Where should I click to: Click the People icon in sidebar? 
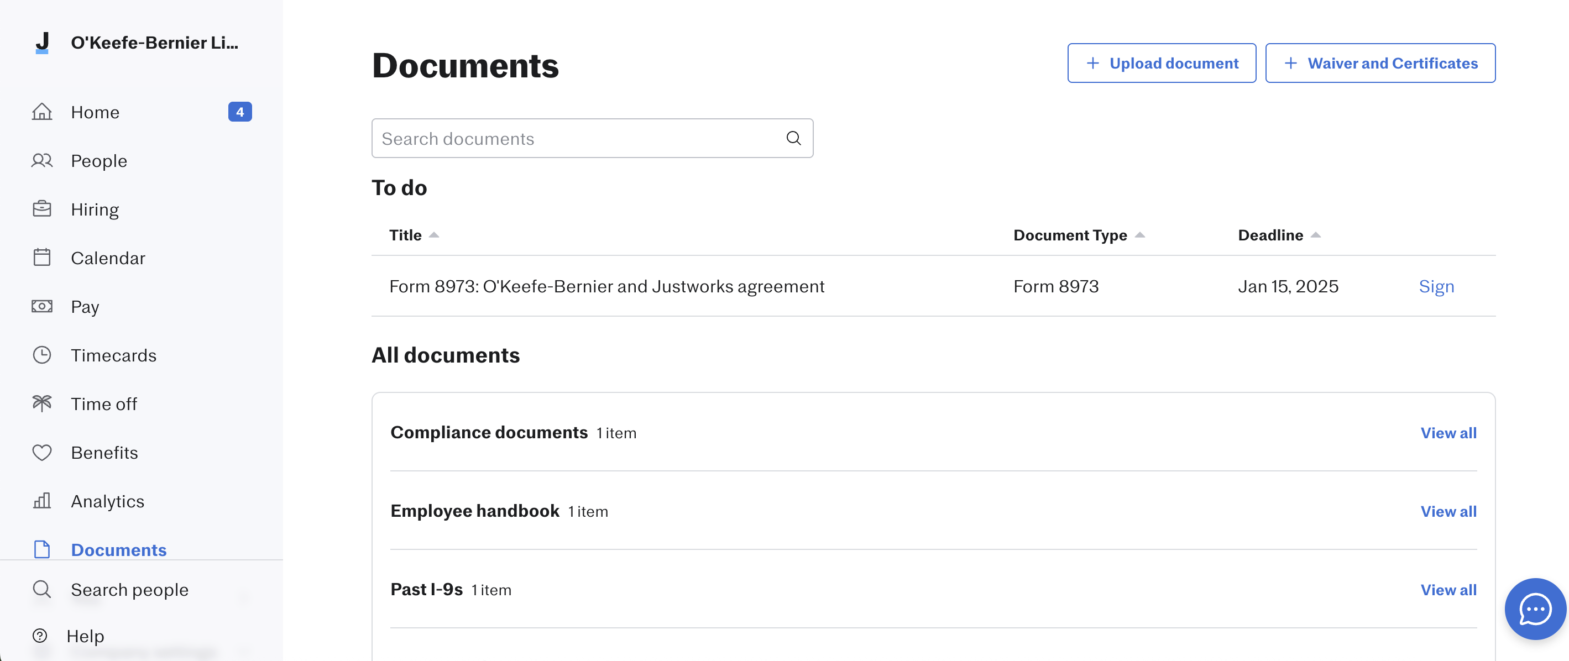pyautogui.click(x=42, y=161)
